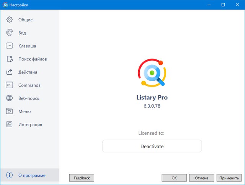Open the file search icon Поиск файлов

pyautogui.click(x=10, y=59)
